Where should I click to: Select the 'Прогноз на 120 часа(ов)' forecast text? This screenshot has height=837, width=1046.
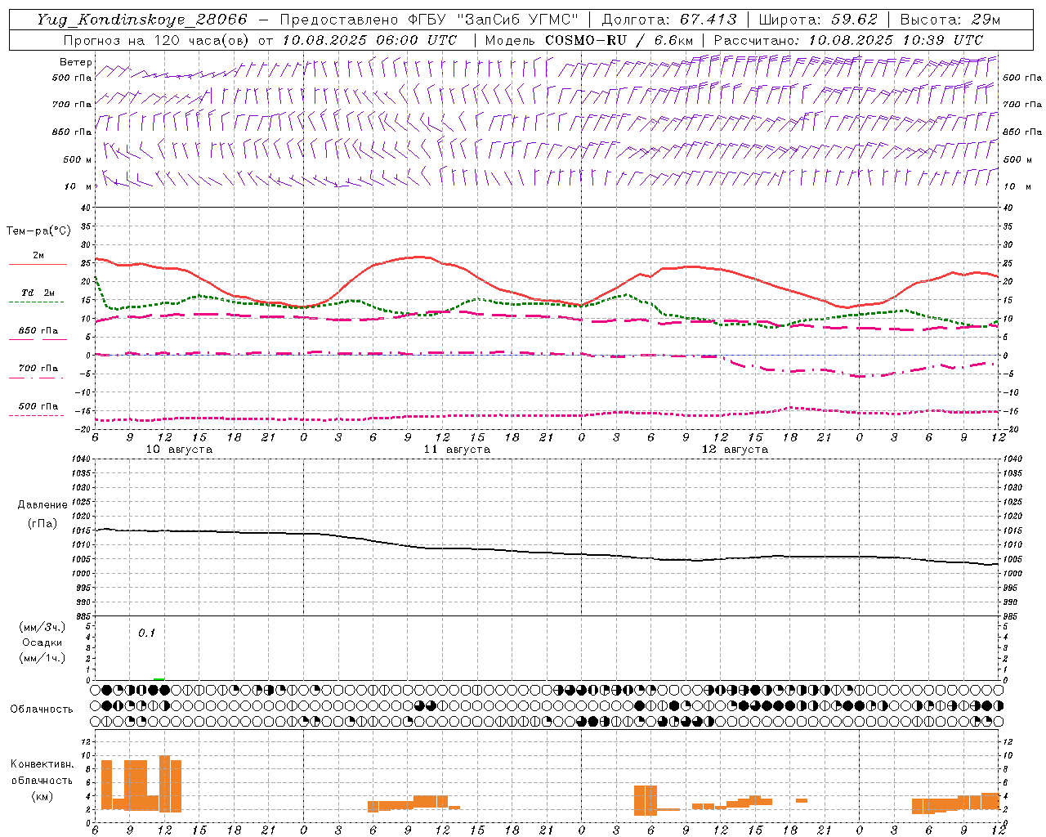coord(157,40)
